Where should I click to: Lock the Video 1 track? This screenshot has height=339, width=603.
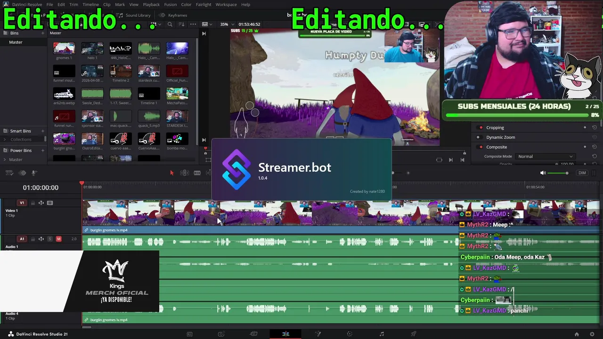33,203
